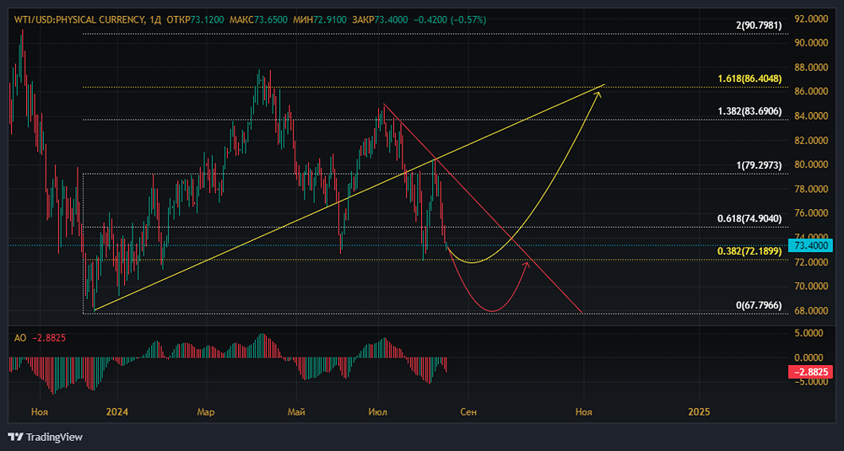Click the 1Д interval label
The image size is (844, 451).
(x=154, y=20)
